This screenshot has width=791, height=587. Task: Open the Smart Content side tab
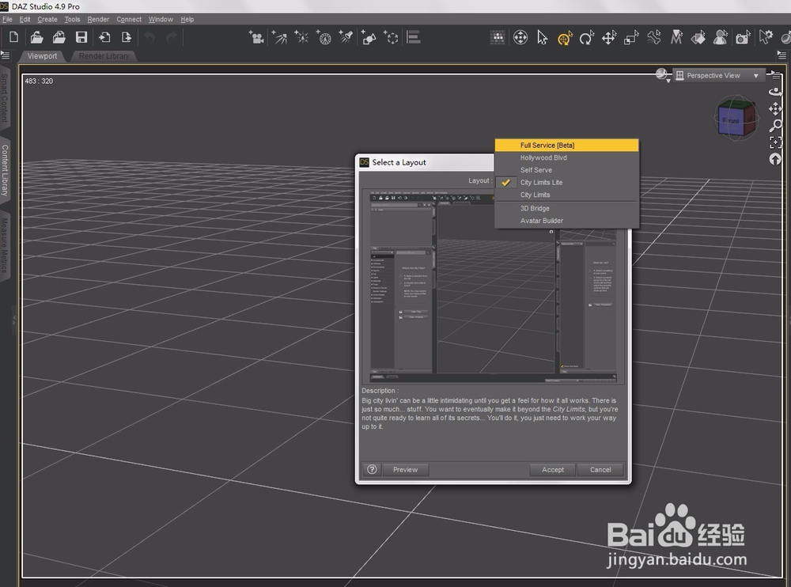point(5,98)
